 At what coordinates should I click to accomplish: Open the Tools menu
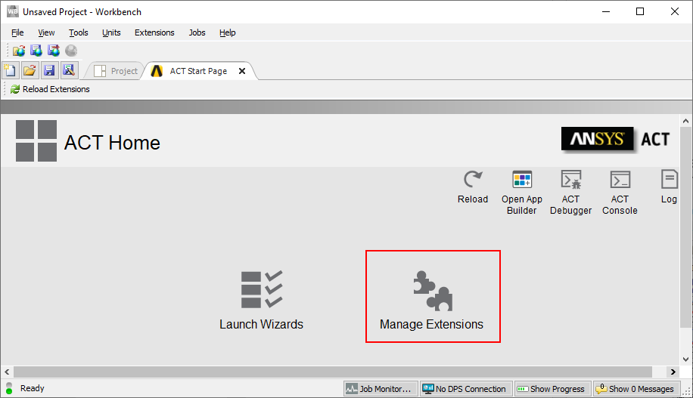pyautogui.click(x=78, y=32)
